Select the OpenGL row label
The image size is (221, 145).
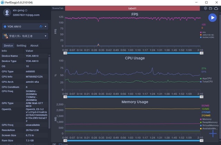[x=7, y=109]
